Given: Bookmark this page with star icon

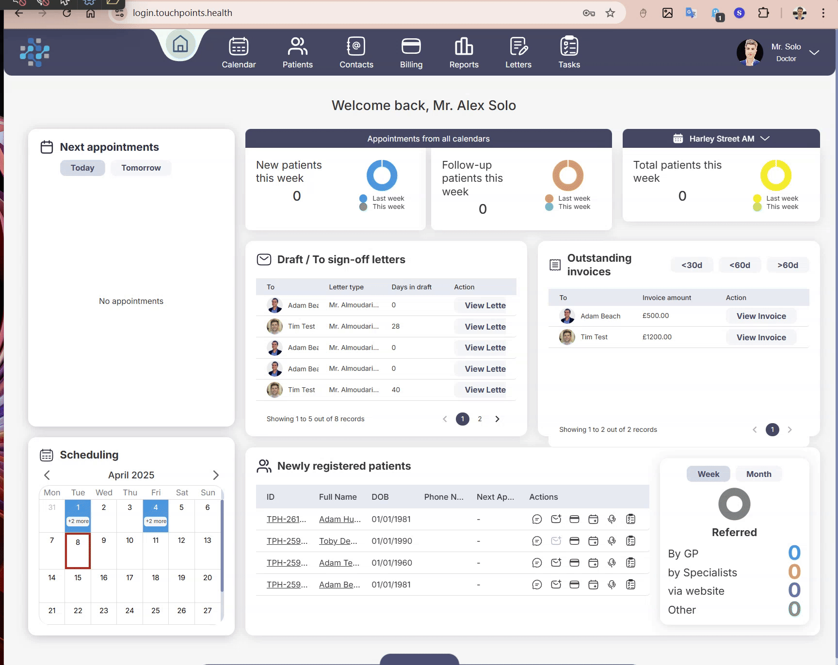Looking at the screenshot, I should pos(610,13).
